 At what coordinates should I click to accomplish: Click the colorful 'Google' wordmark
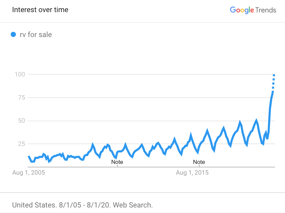242,10
